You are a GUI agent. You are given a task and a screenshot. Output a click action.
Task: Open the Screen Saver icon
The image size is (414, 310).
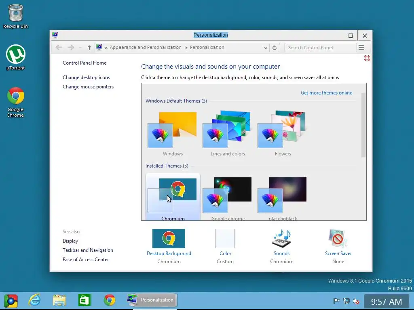(338, 238)
